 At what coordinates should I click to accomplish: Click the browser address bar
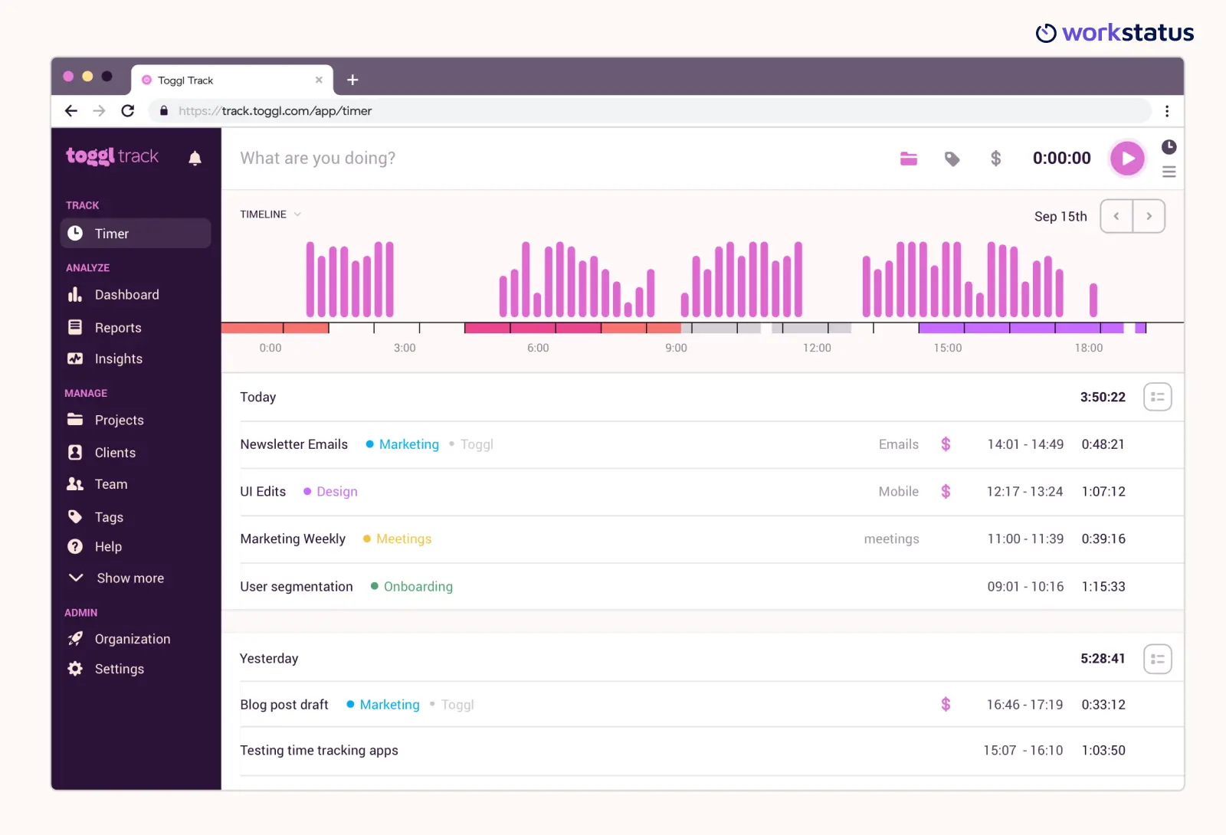pos(650,111)
